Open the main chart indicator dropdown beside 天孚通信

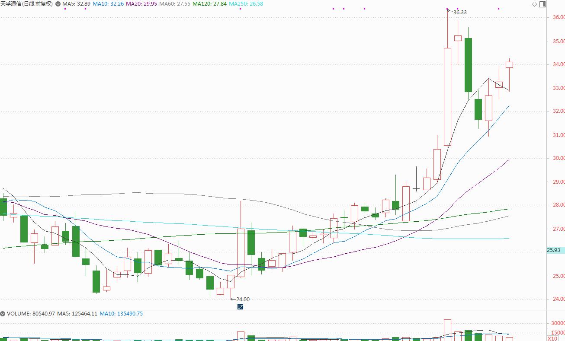pos(58,4)
